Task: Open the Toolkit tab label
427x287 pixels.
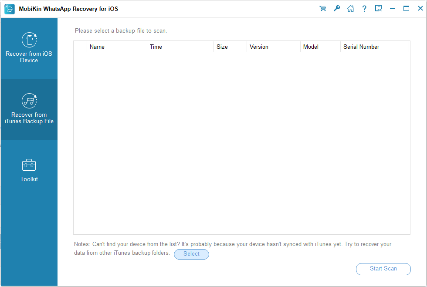Action: pos(29,179)
